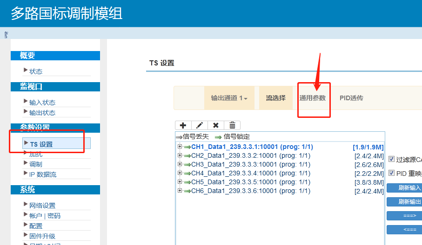Click the plus add icon button
The image size is (422, 245).
pos(183,125)
